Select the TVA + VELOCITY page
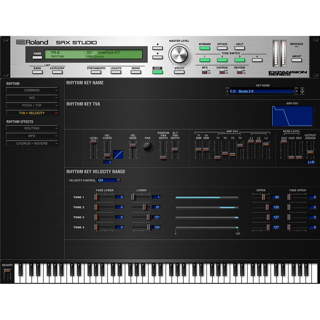 click(32, 113)
